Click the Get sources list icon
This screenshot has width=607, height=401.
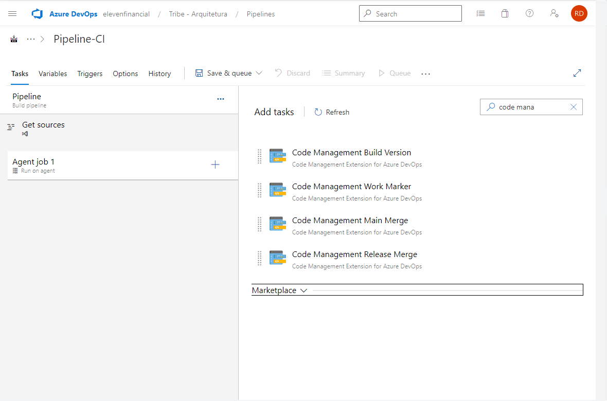[x=11, y=126]
